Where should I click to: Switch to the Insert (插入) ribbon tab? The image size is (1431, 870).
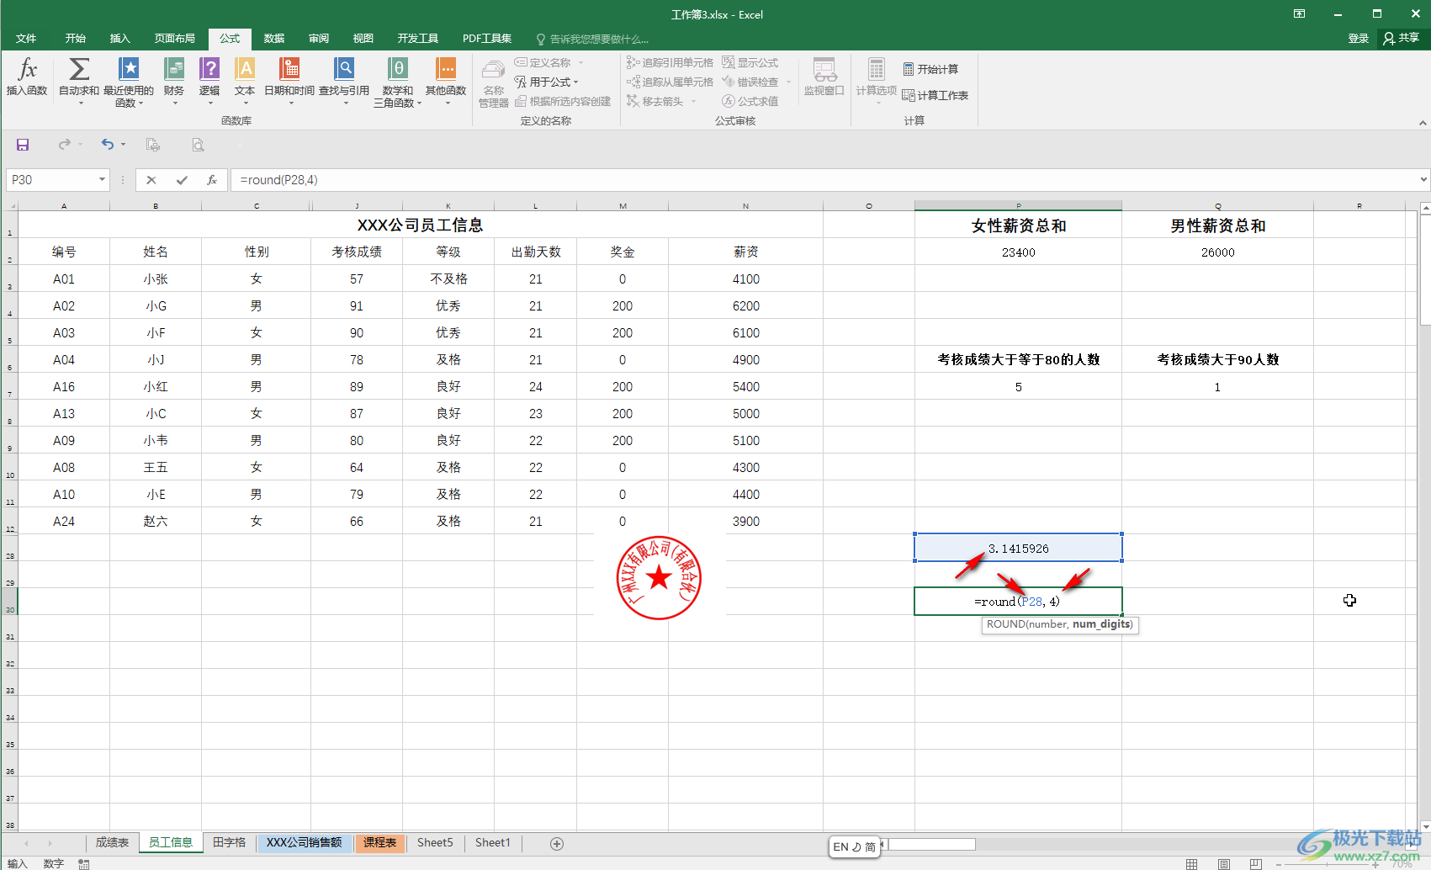coord(120,39)
